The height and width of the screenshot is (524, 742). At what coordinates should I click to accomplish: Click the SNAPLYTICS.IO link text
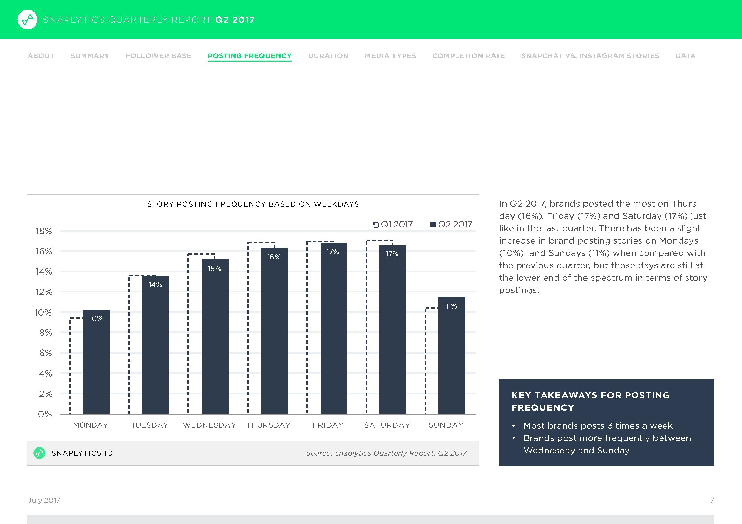(82, 453)
